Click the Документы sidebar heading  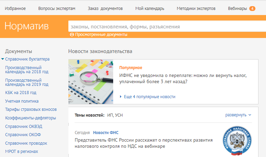(x=18, y=51)
